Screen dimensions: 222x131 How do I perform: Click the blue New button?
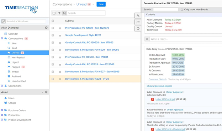101,4
